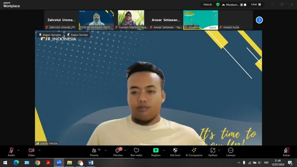This screenshot has width=297, height=167.
Task: Expand options arrow next to Peserta
Action: (106, 150)
